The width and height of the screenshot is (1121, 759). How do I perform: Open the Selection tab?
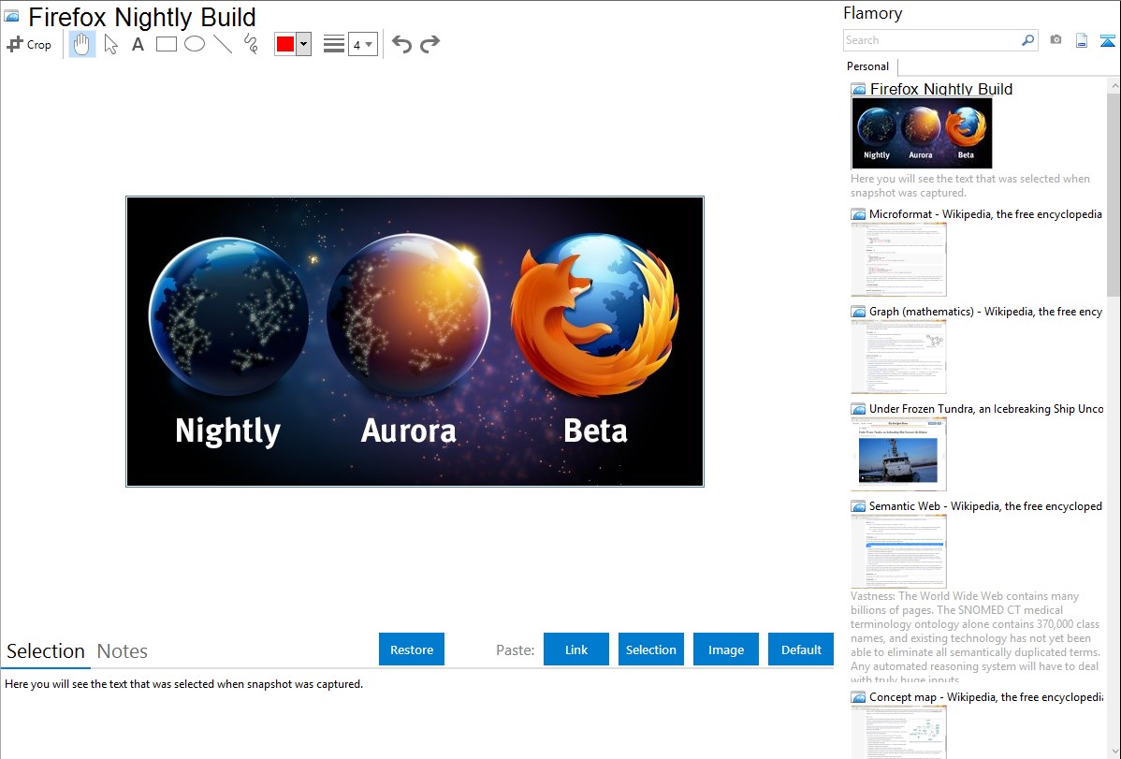click(x=46, y=651)
